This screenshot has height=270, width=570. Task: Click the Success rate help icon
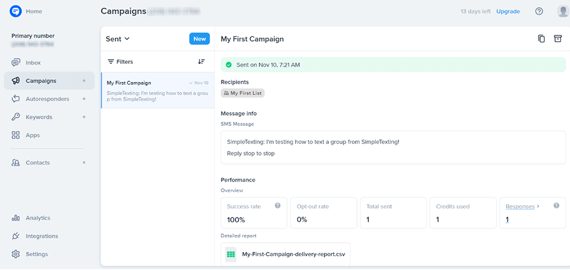(278, 206)
